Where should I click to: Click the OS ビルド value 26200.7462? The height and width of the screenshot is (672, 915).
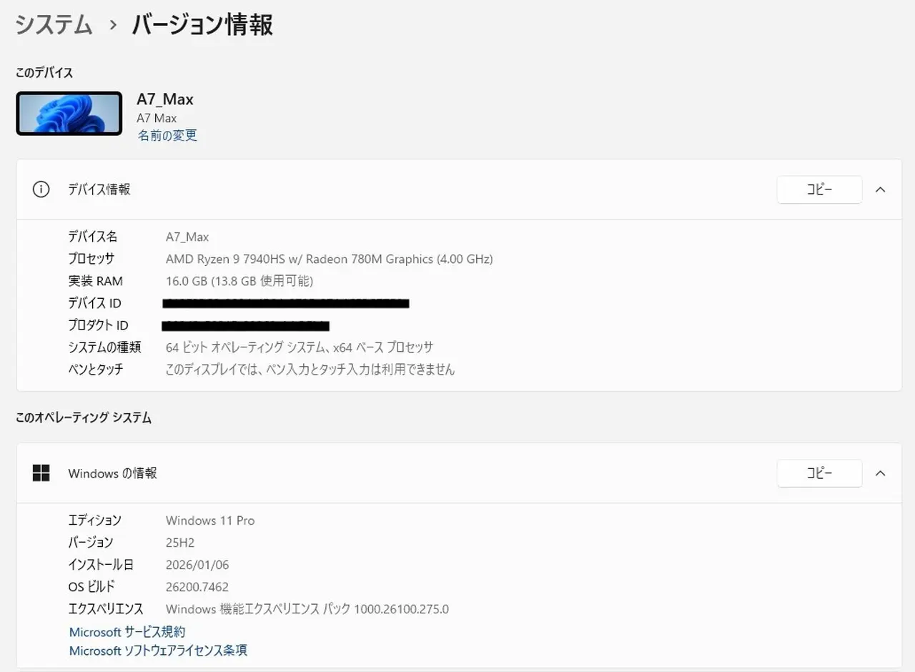pyautogui.click(x=197, y=587)
